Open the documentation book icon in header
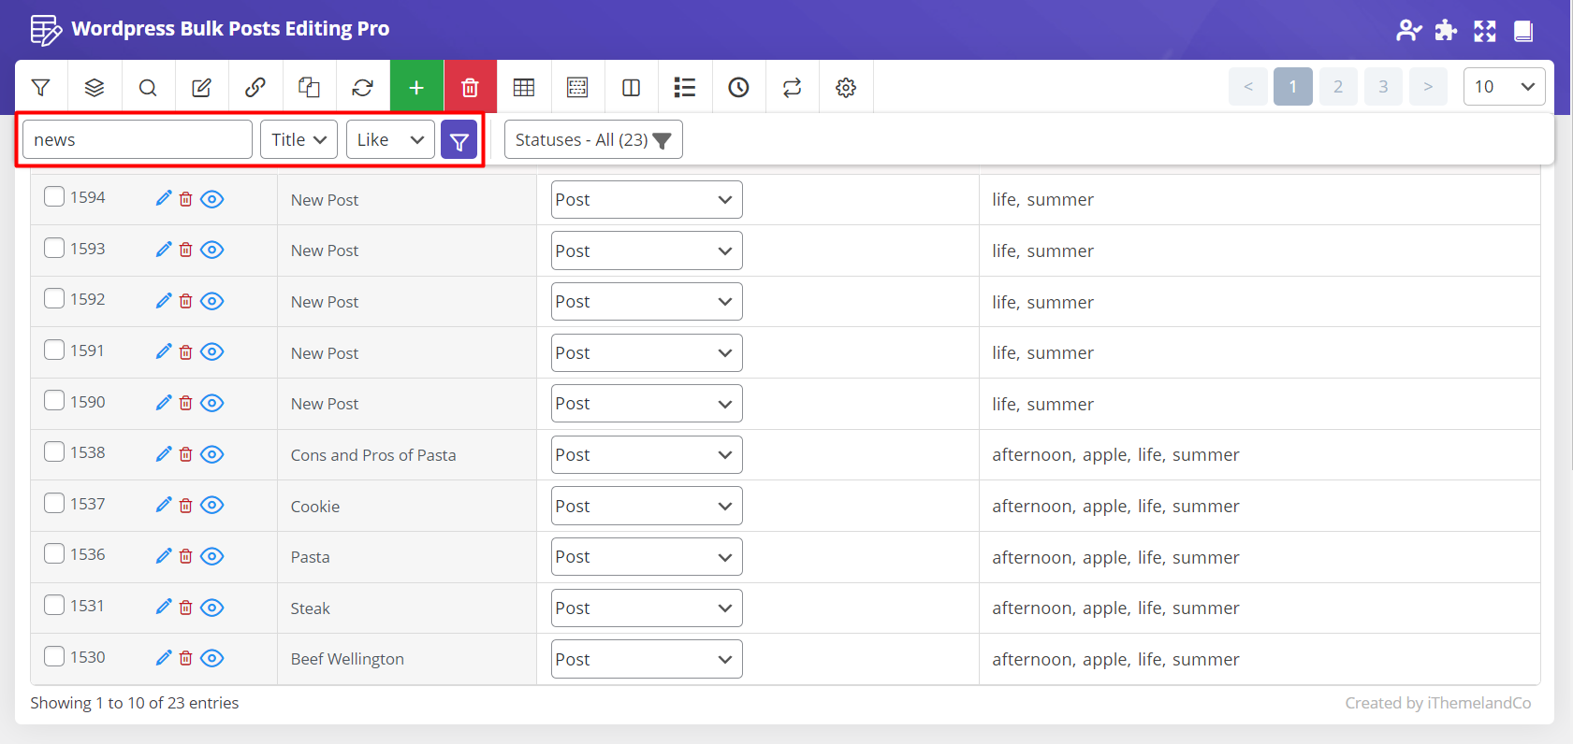Image resolution: width=1573 pixels, height=744 pixels. 1523,31
